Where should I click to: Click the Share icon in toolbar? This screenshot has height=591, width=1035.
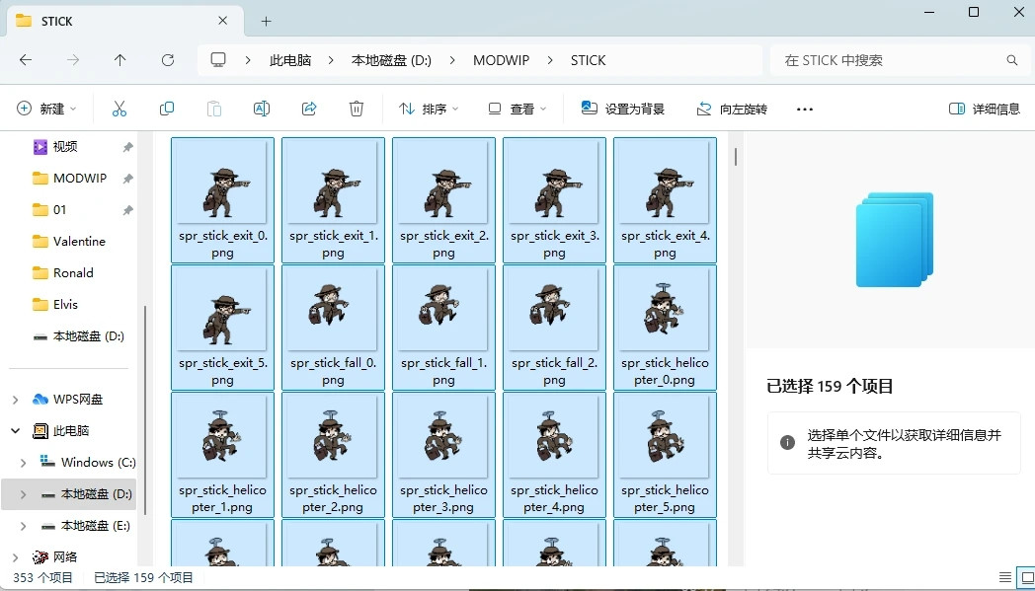tap(309, 109)
